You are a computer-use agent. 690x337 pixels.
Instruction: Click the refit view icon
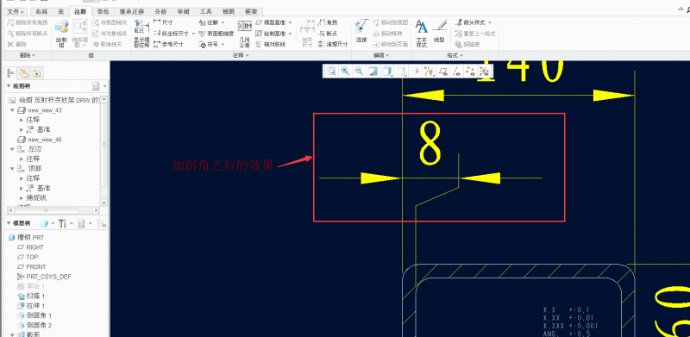point(331,72)
